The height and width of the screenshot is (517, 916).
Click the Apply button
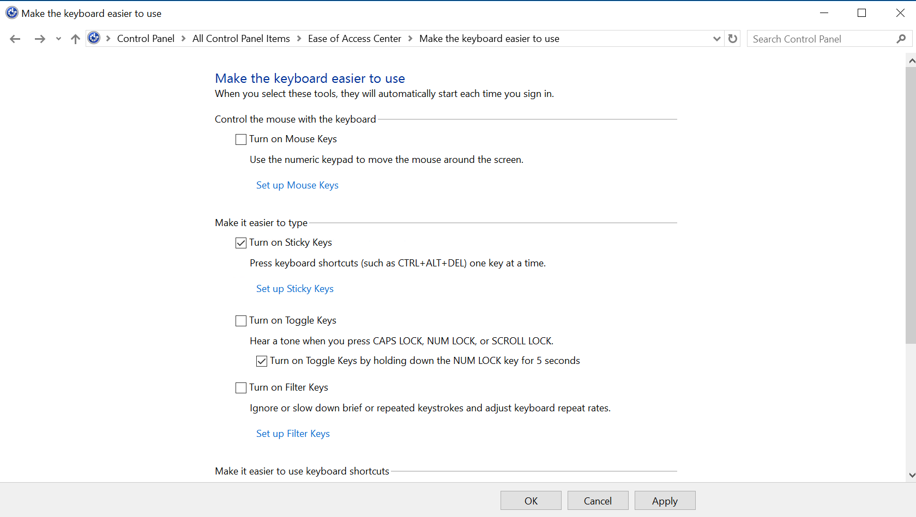coord(665,501)
